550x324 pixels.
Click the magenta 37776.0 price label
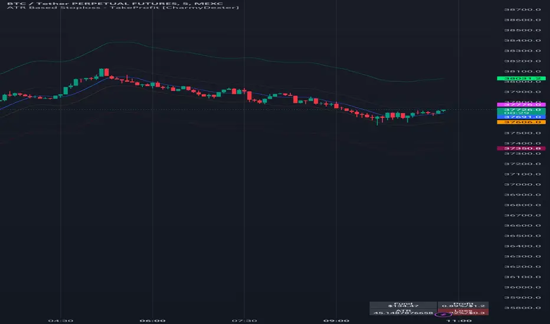tap(521, 104)
